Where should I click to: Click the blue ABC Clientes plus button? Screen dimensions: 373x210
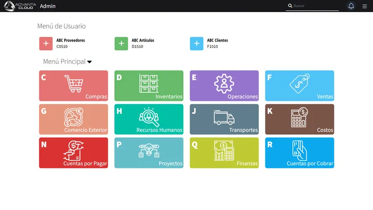pos(196,43)
